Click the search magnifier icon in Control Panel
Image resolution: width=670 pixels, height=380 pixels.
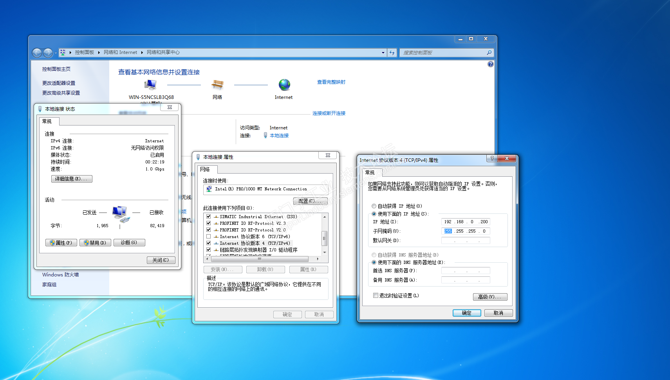coord(489,52)
